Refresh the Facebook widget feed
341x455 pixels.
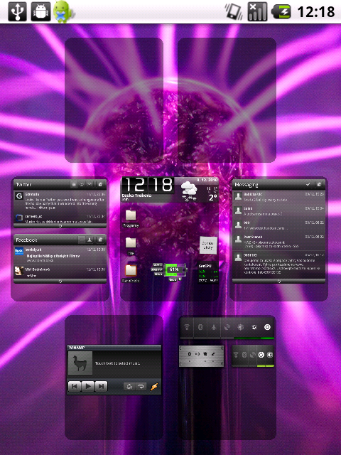click(60, 282)
